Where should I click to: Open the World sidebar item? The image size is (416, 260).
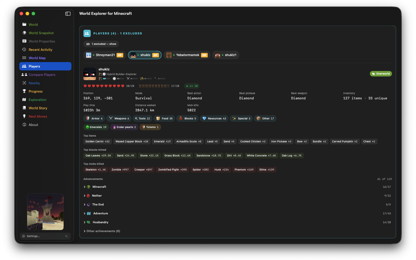(45, 25)
